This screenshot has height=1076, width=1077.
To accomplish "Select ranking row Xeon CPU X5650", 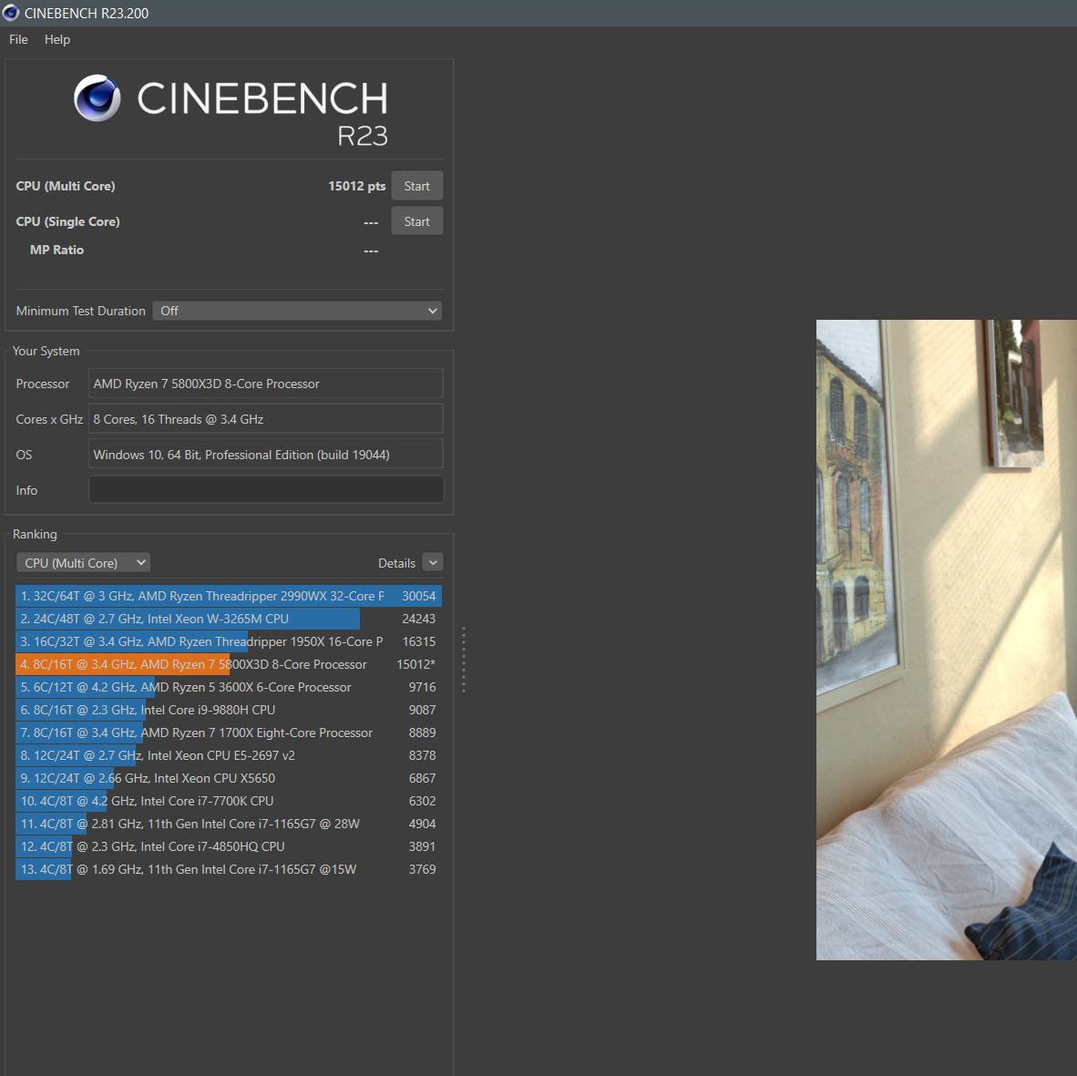I will (x=229, y=778).
